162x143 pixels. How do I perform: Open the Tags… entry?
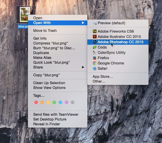tap(58, 96)
